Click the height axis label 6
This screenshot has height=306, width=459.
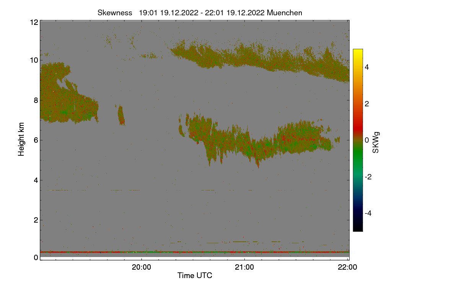pos(36,140)
